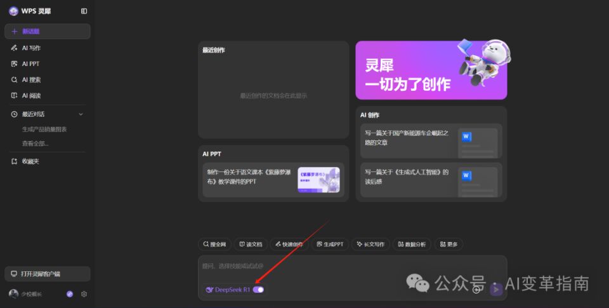Click the question input text field

(343, 266)
